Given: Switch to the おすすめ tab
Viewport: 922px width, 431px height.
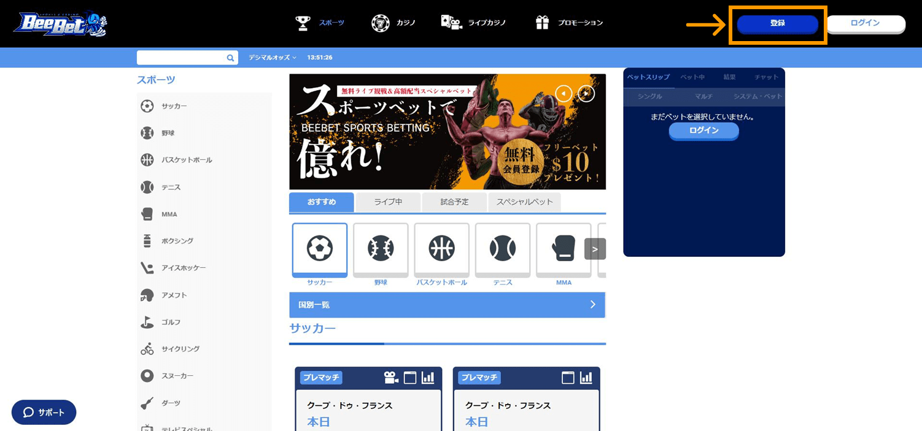Looking at the screenshot, I should (x=322, y=202).
